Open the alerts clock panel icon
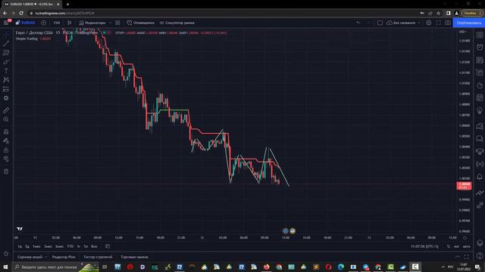The height and width of the screenshot is (272, 485). click(x=480, y=47)
